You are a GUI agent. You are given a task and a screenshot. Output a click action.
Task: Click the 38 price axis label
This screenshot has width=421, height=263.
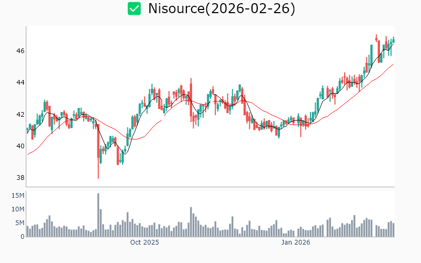(19, 177)
